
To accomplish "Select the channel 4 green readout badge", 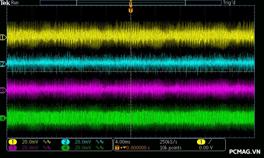I will 66,148.
